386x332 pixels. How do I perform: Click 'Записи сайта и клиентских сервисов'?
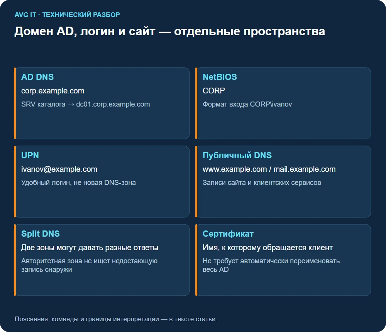click(x=262, y=183)
